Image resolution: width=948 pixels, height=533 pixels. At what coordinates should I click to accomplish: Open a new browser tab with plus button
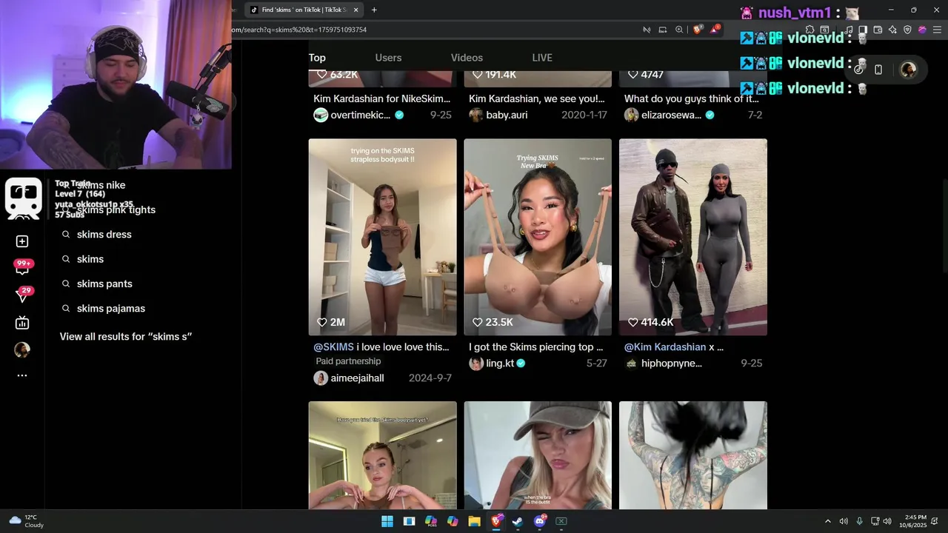click(374, 10)
